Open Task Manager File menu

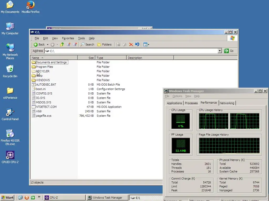point(167,96)
